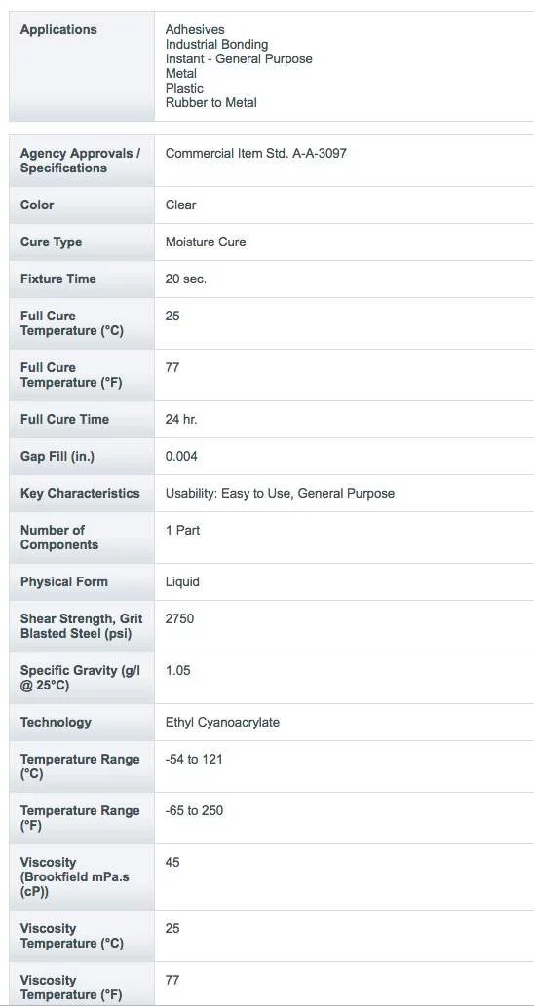Click the Fixture Time label

(57, 279)
